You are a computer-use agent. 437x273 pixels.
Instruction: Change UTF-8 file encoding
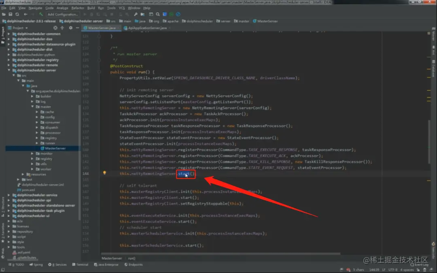tap(392, 270)
